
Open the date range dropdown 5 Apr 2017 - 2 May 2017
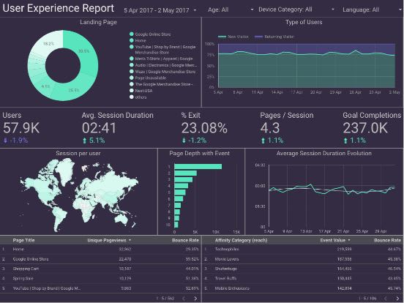pos(160,10)
